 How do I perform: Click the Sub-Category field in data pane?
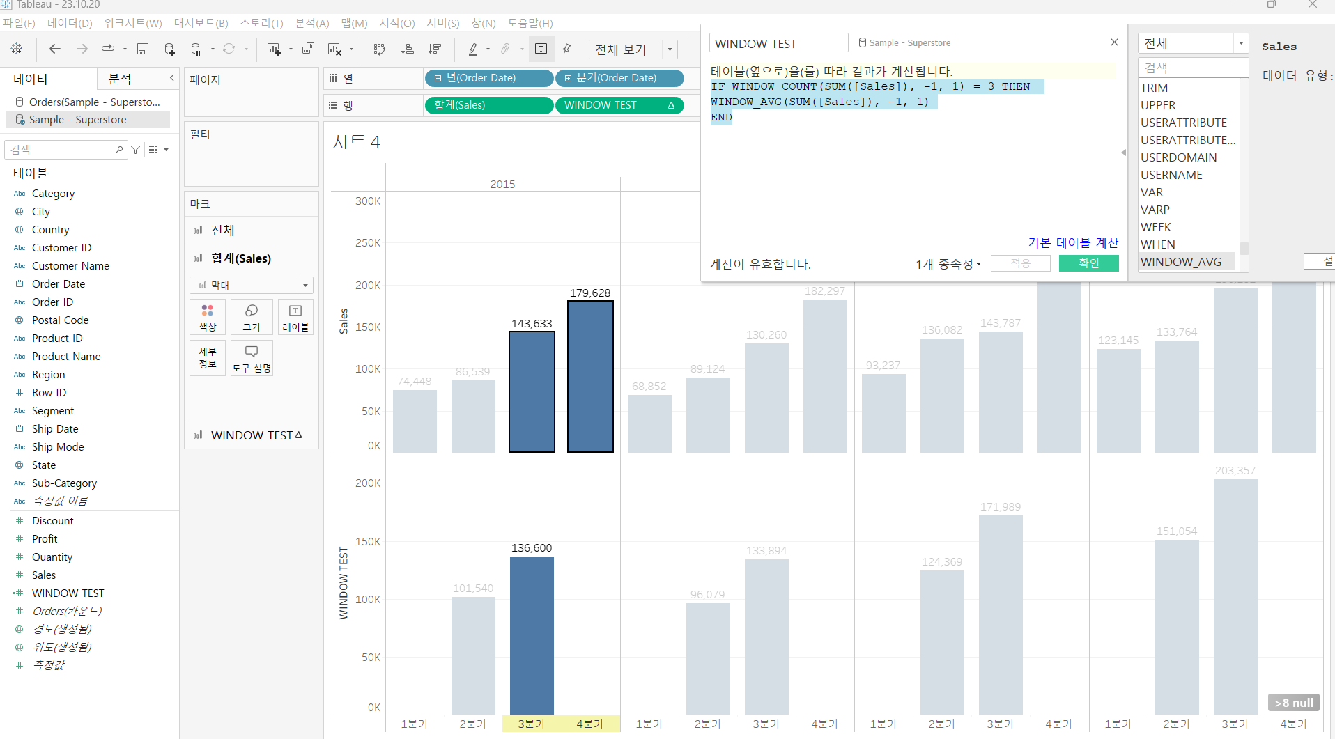tap(64, 483)
